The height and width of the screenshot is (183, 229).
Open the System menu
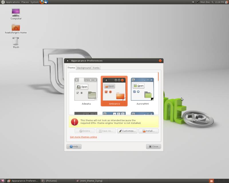(34, 2)
